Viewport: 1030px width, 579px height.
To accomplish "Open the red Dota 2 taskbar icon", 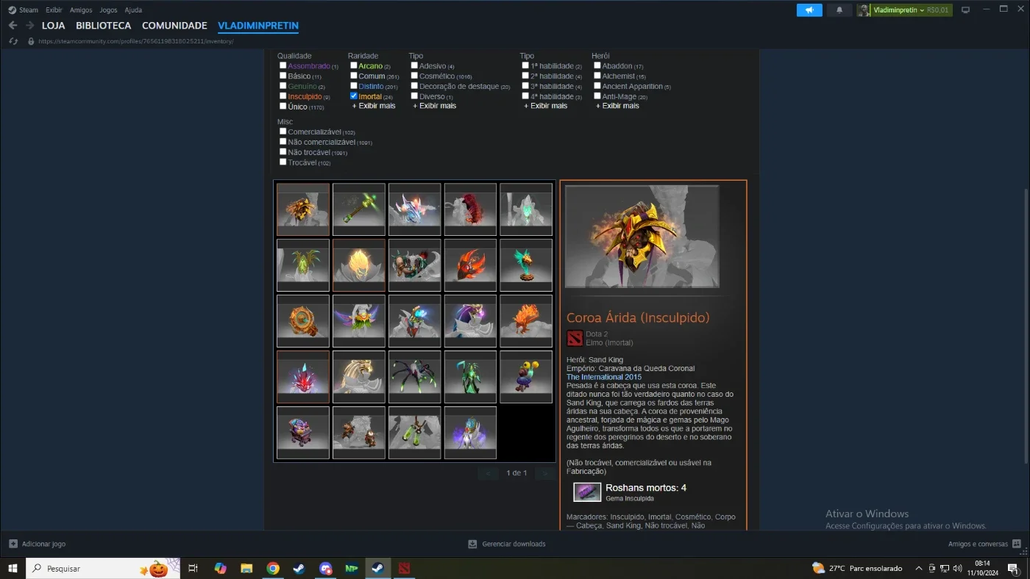I will coord(404,568).
